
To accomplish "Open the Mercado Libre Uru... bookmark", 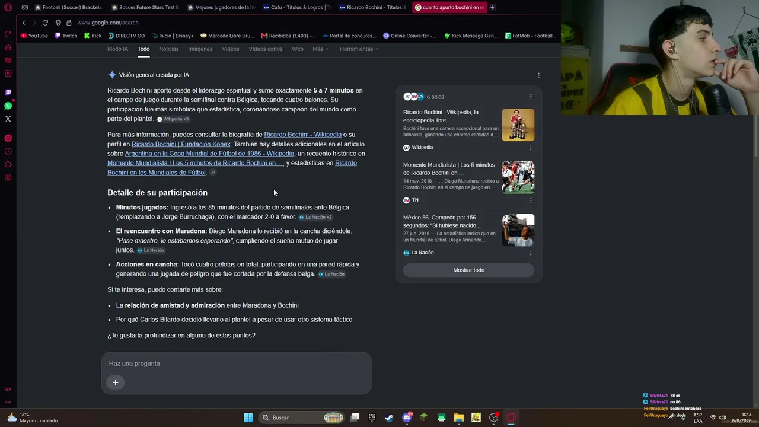I will coord(228,36).
